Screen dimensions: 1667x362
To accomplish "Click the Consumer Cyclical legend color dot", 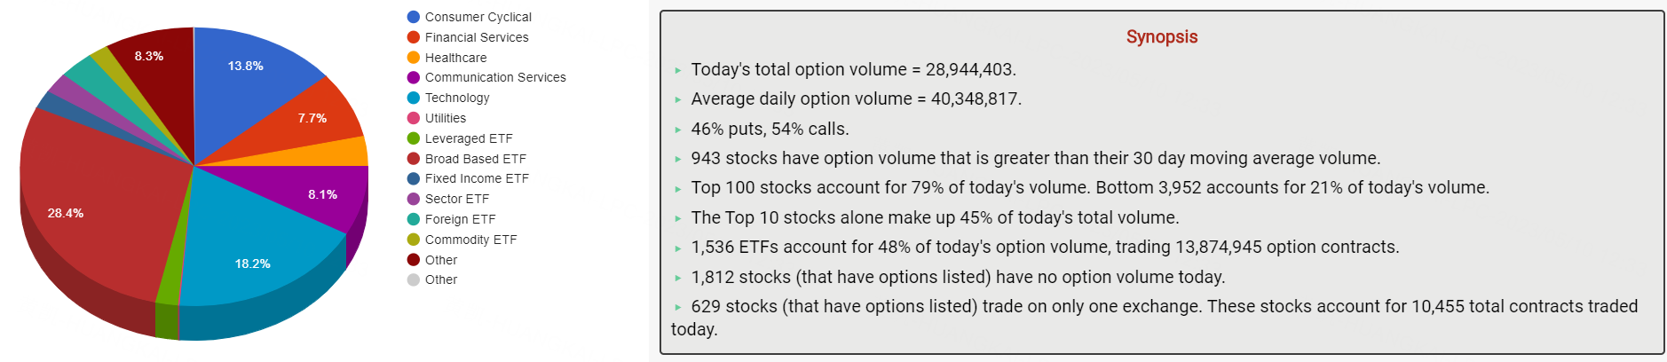I will (x=414, y=17).
